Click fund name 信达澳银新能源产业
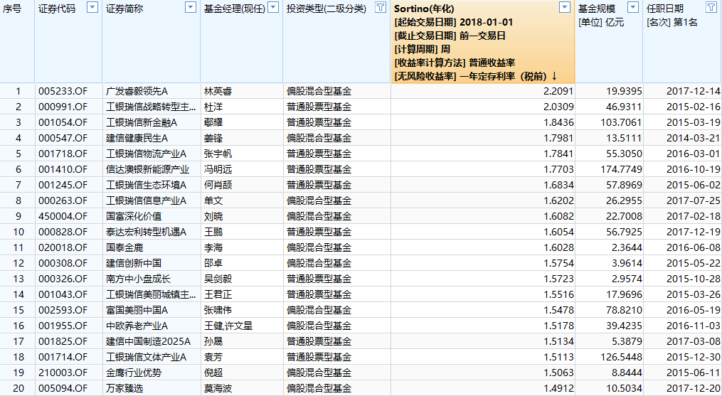The width and height of the screenshot is (722, 396). (147, 169)
